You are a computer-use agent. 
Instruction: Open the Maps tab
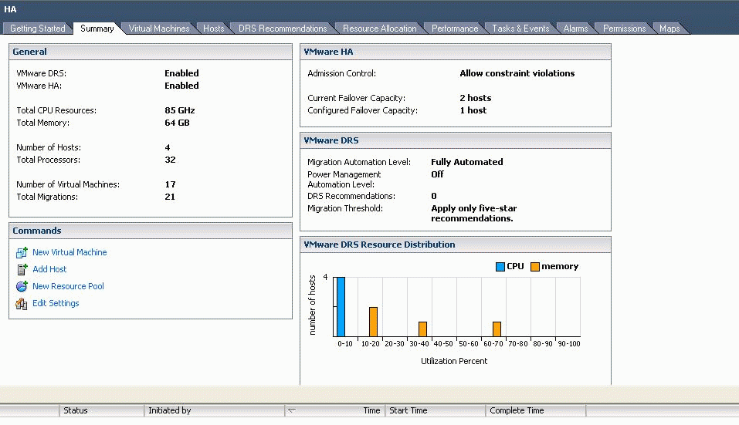pos(670,29)
